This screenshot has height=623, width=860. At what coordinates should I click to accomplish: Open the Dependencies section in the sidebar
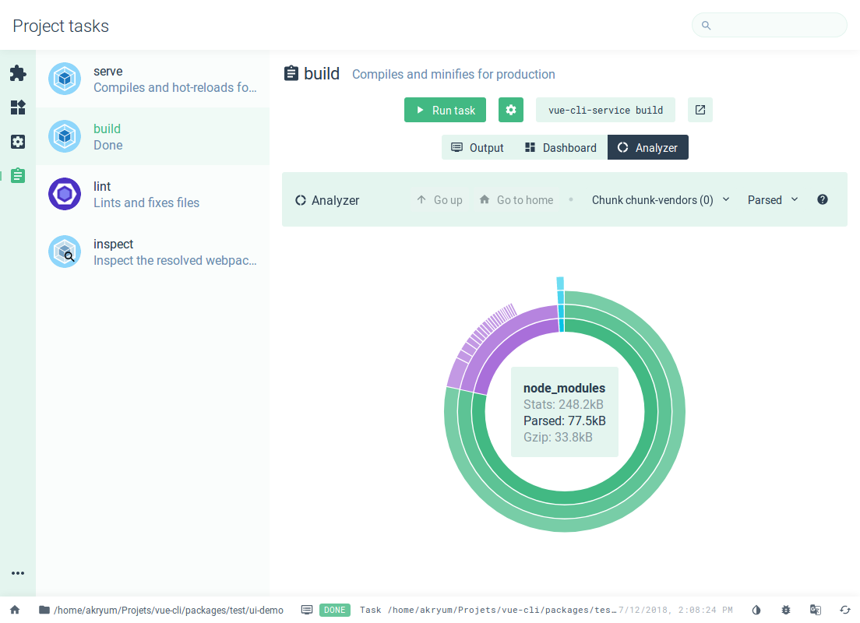pyautogui.click(x=17, y=107)
